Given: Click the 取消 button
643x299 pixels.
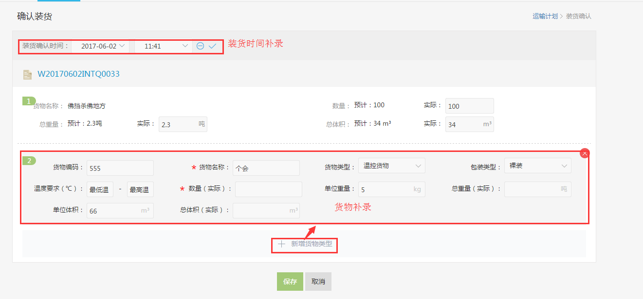Looking at the screenshot, I should click(x=318, y=282).
